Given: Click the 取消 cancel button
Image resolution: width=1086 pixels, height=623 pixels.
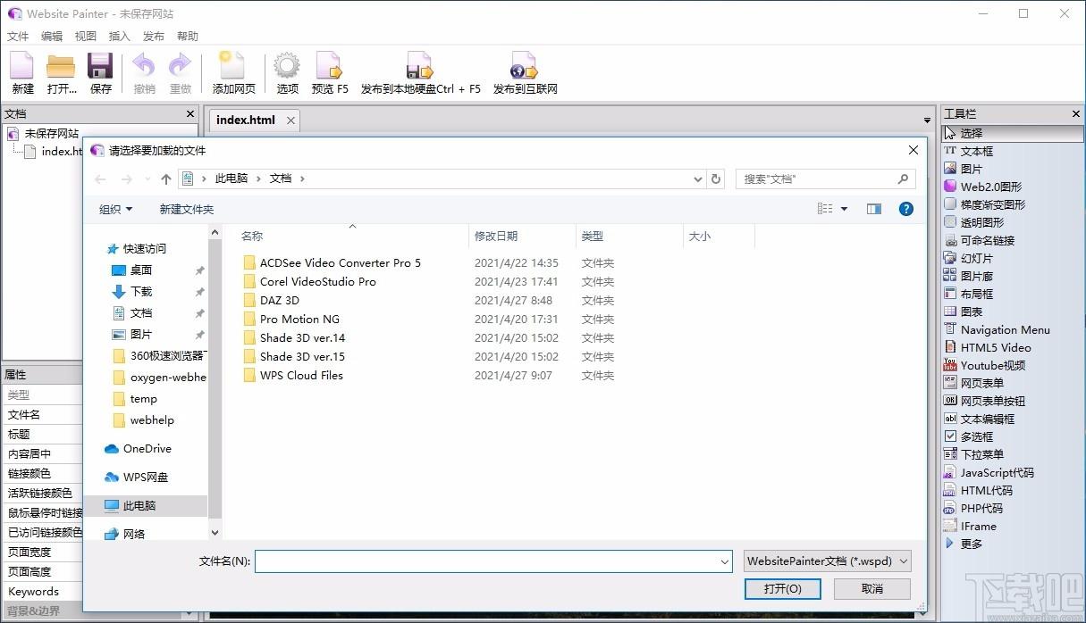Looking at the screenshot, I should pyautogui.click(x=872, y=588).
